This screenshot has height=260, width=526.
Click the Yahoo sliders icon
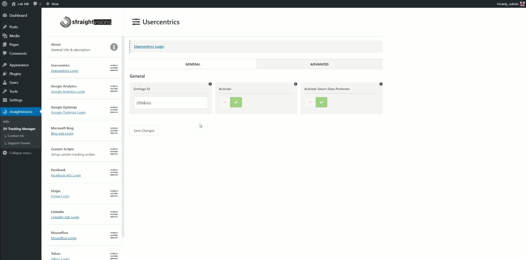pos(114,256)
